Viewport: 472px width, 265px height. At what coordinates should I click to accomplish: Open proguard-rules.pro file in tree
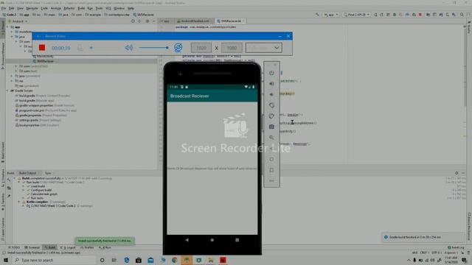[45, 110]
